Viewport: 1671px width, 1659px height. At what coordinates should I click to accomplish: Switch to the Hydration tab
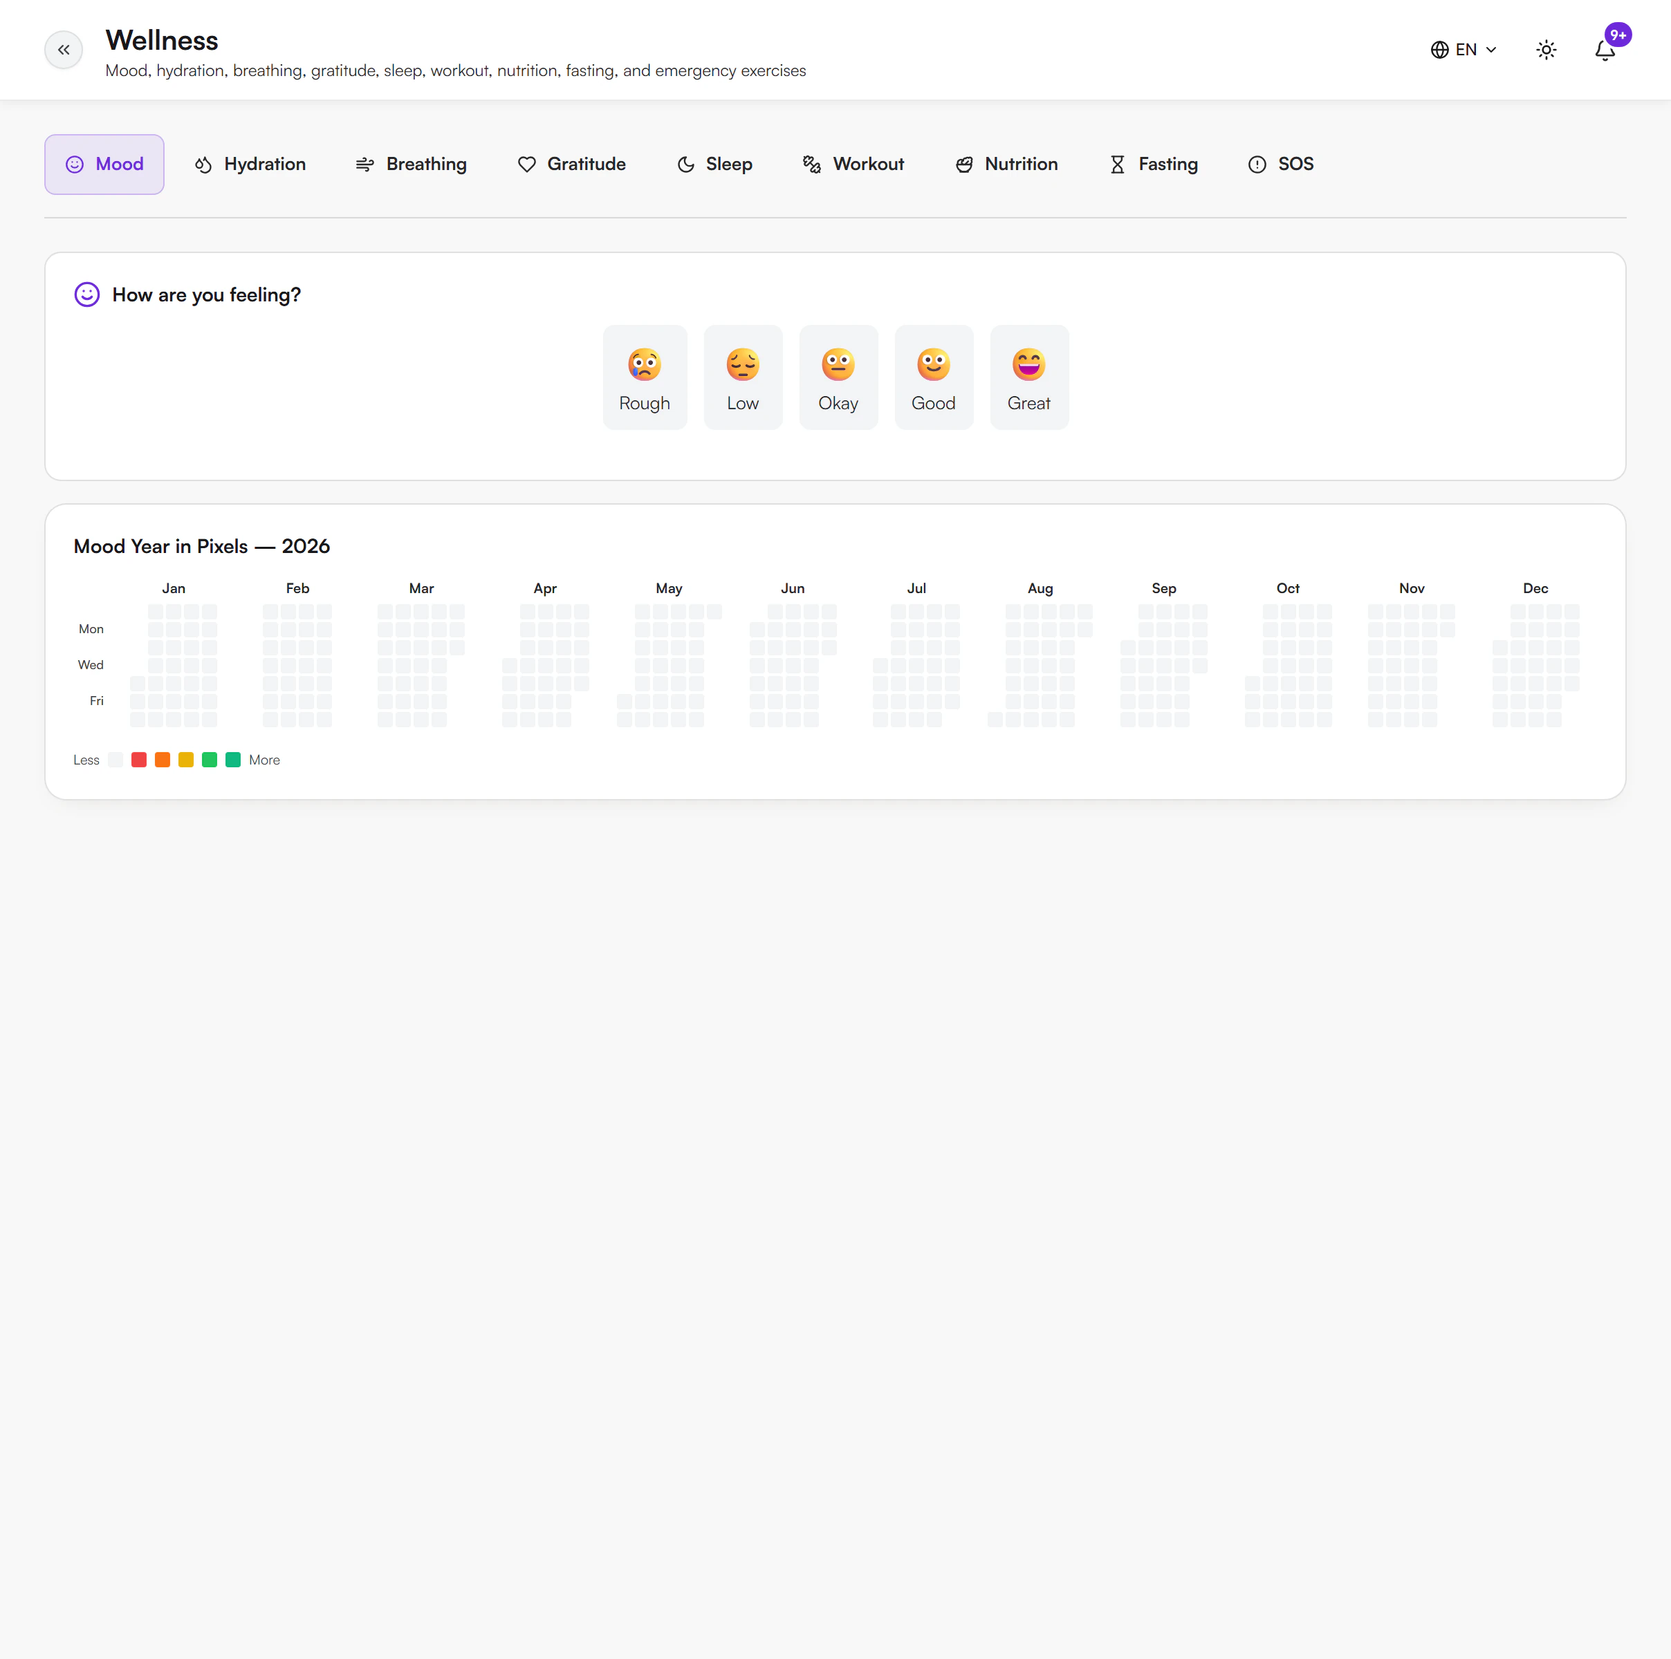point(250,165)
